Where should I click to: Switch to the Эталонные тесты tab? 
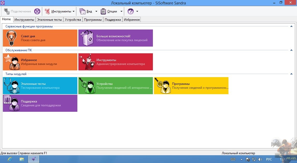click(x=49, y=20)
